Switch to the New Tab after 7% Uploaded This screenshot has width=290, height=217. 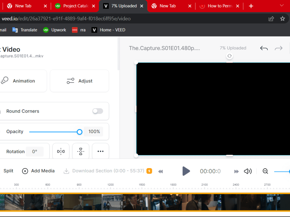(171, 6)
